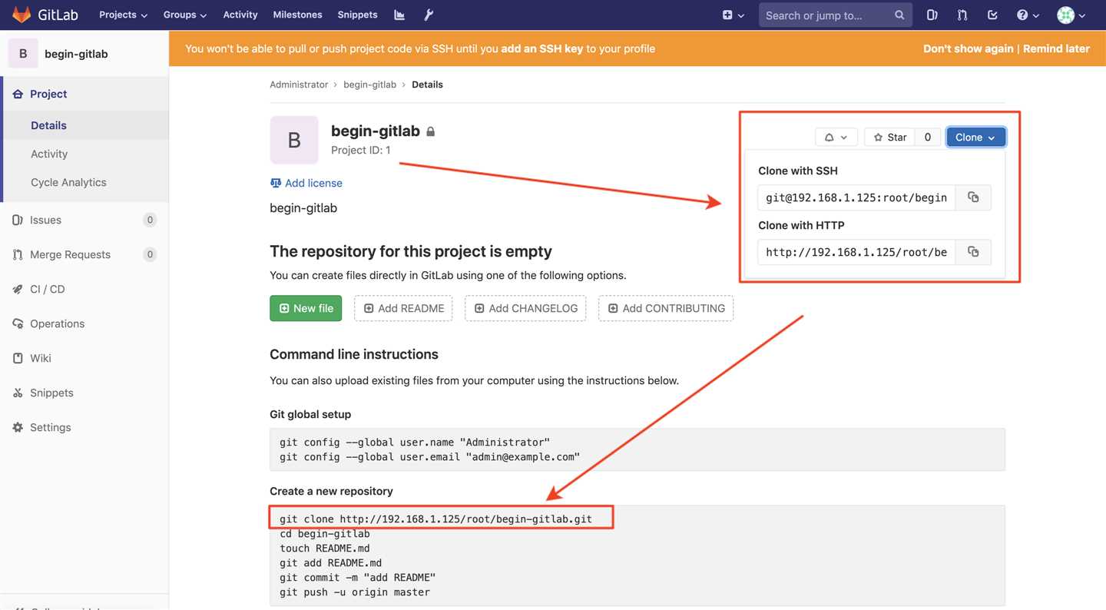Screen dimensions: 1106x610
Task: Open Wiki in the sidebar
Action: (x=84, y=358)
